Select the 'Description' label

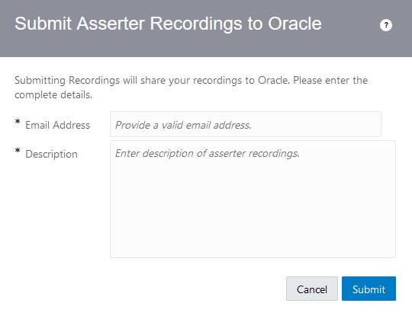(x=52, y=154)
